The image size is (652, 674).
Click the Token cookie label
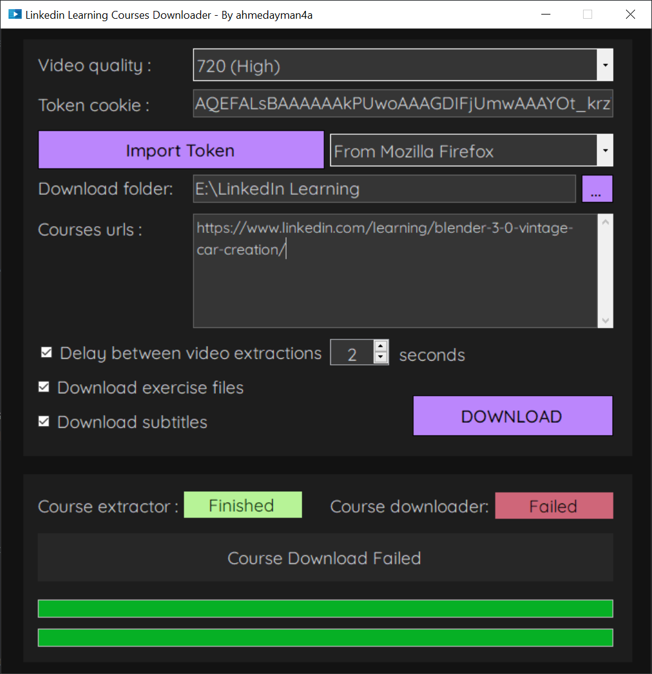tap(94, 105)
